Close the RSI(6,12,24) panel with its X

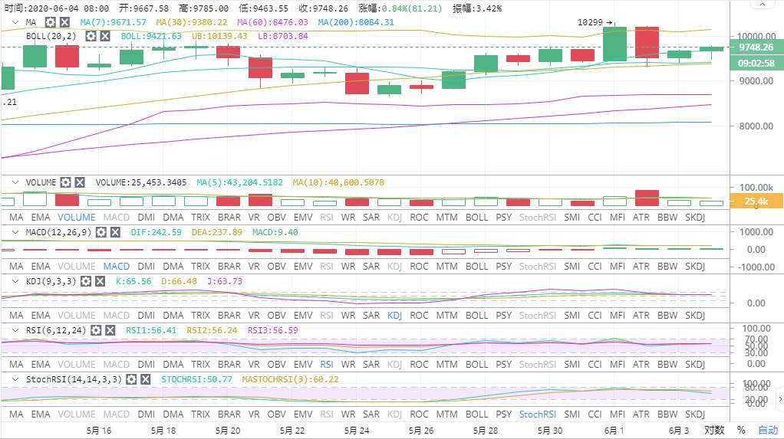tap(110, 331)
